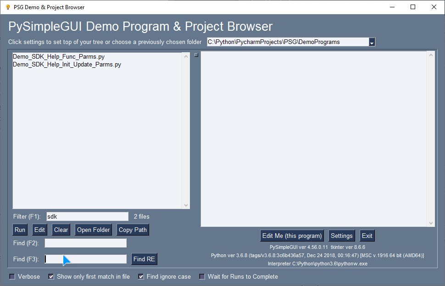Viewport: 445px width, 286px height.
Task: Click inside the empty output text pane
Action: (314, 139)
